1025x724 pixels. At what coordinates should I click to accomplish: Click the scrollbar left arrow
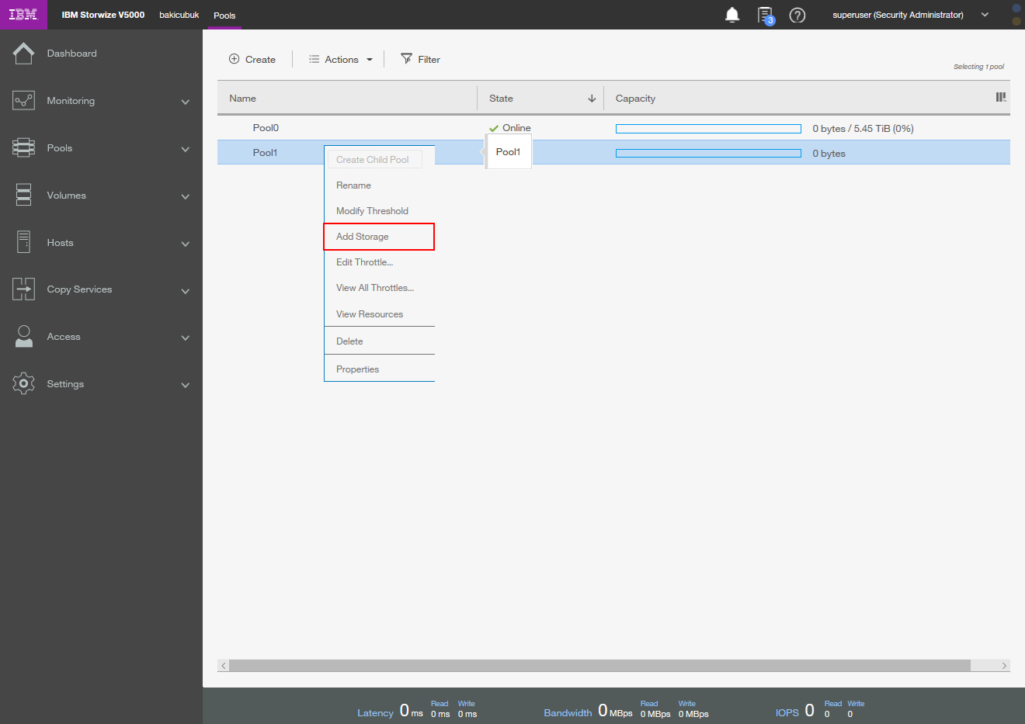click(224, 666)
